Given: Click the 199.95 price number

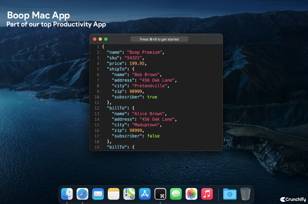Looking at the screenshot, I should [x=137, y=63].
